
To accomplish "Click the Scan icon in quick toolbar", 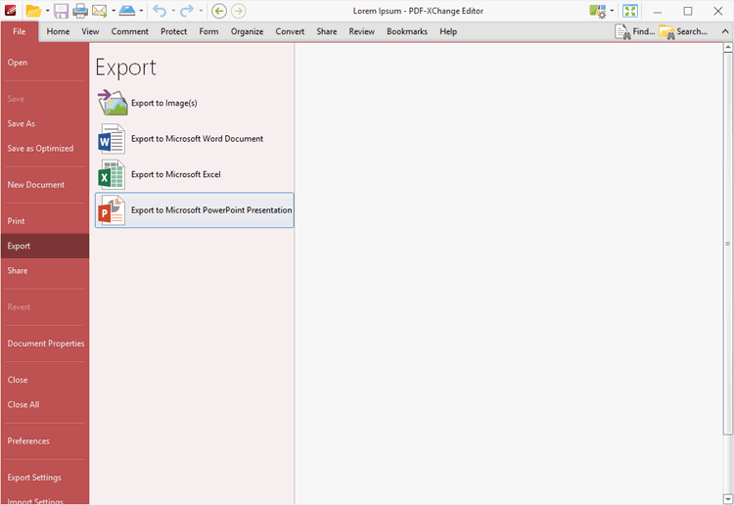I will point(127,11).
